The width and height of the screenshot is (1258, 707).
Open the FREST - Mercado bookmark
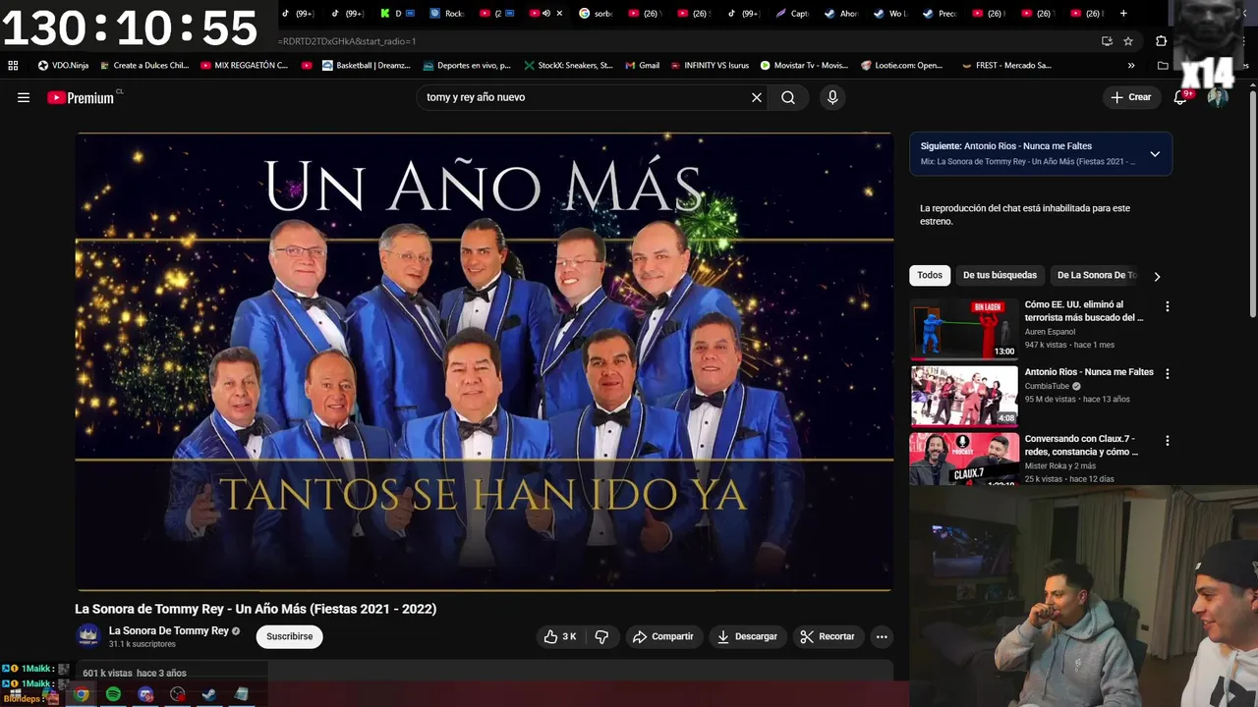[x=1006, y=66]
